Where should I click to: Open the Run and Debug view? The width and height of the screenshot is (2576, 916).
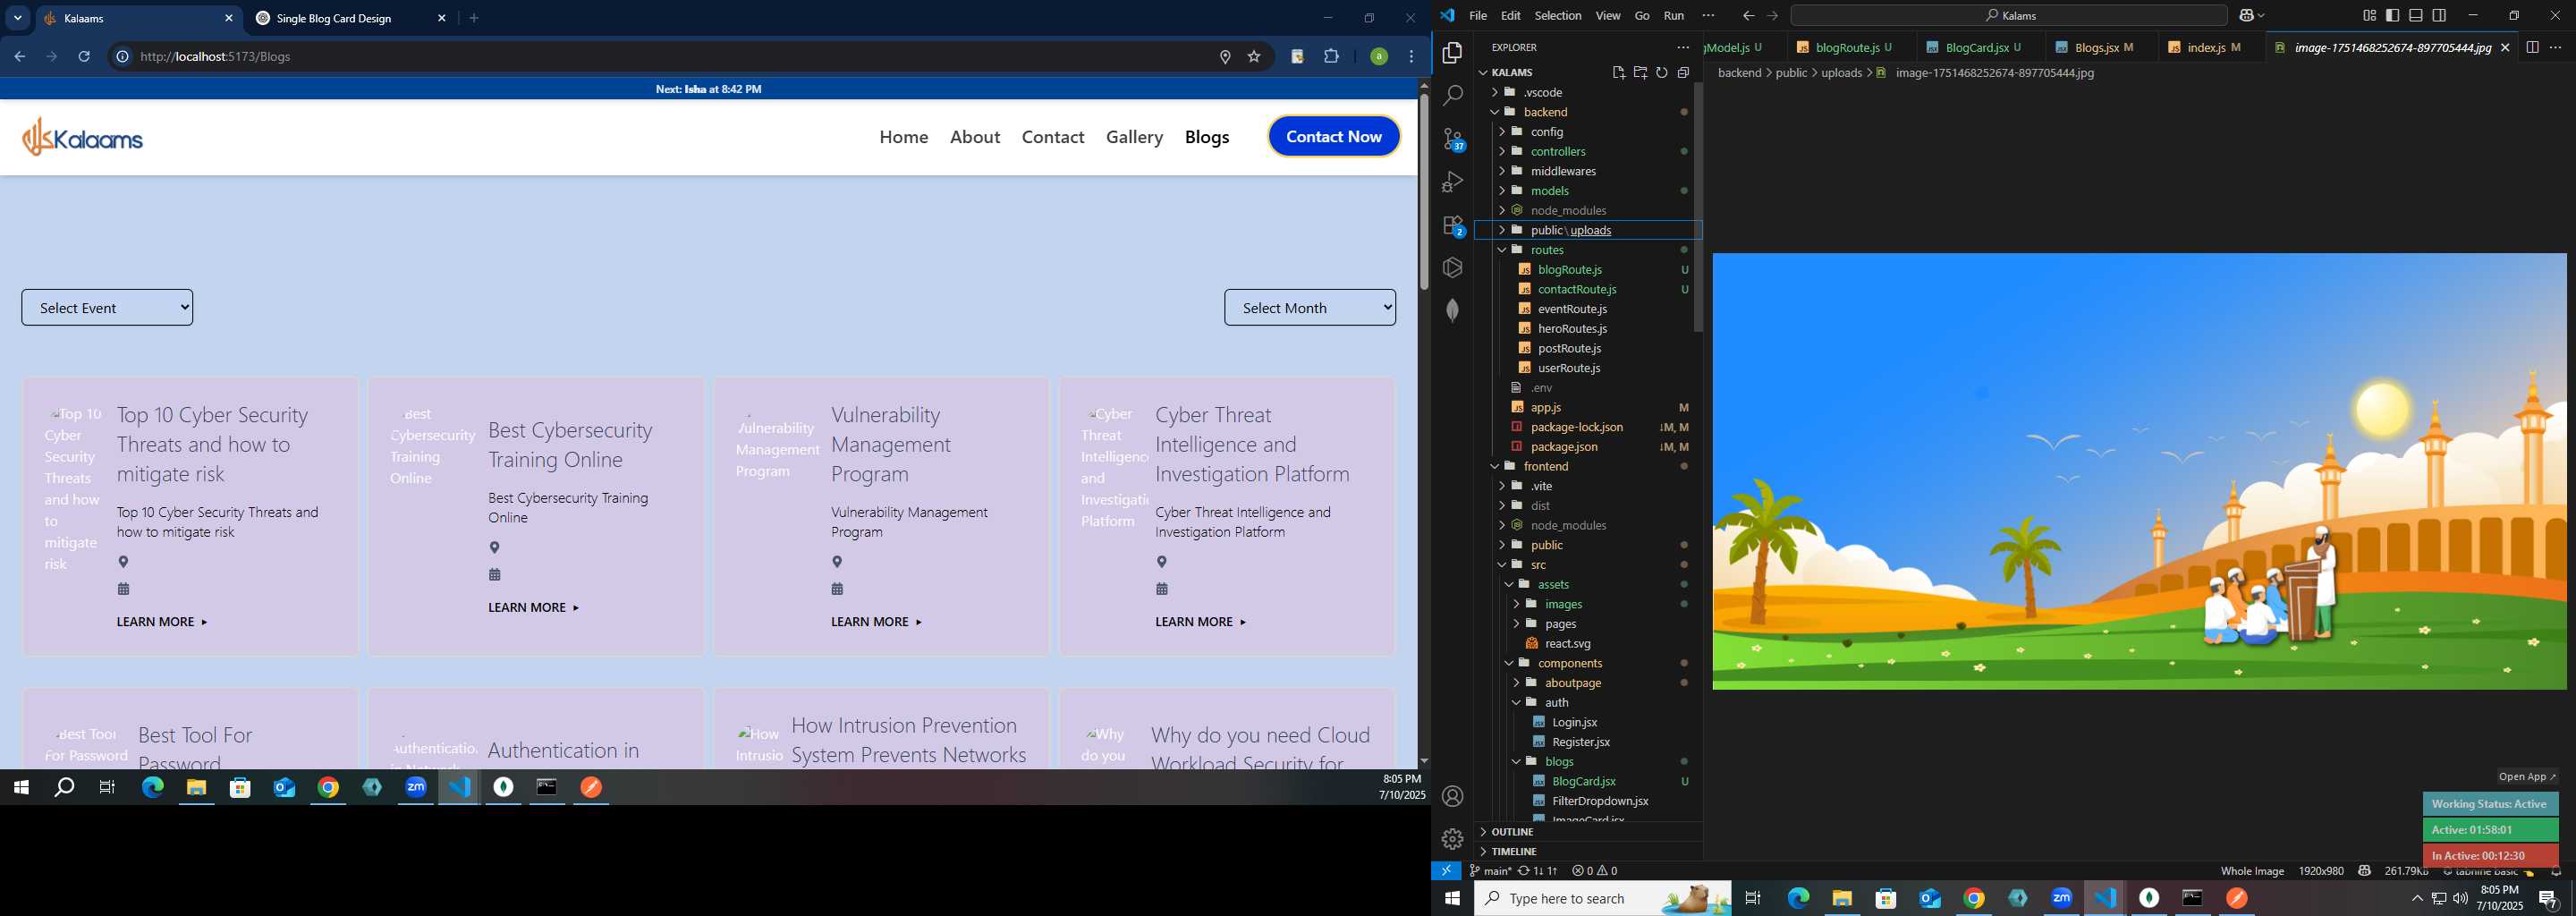[x=1453, y=182]
